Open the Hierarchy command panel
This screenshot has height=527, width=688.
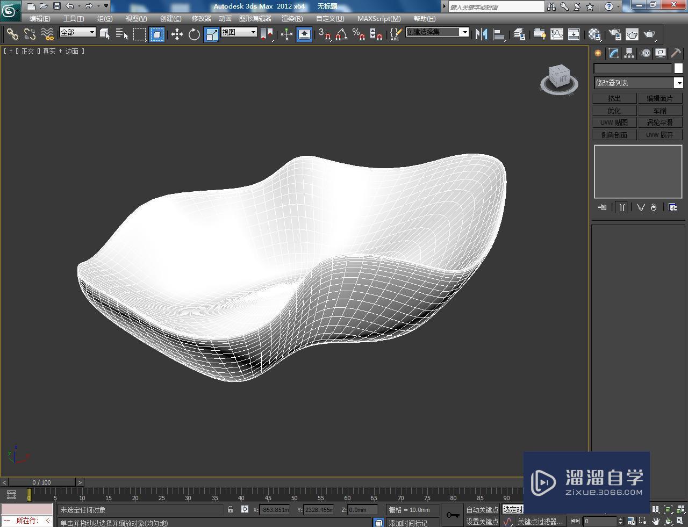pos(629,53)
